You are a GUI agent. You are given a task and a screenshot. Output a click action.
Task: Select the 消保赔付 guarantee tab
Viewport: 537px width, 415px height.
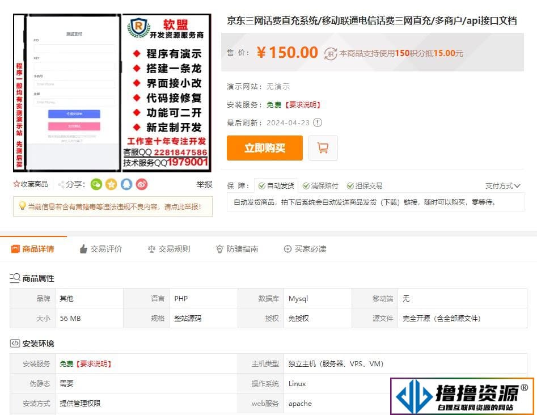320,185
